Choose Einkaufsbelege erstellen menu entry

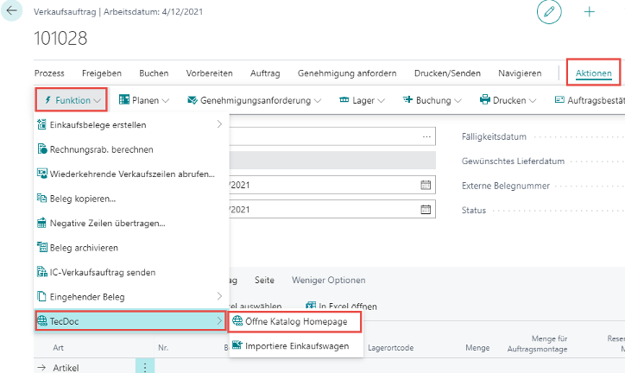(x=131, y=124)
